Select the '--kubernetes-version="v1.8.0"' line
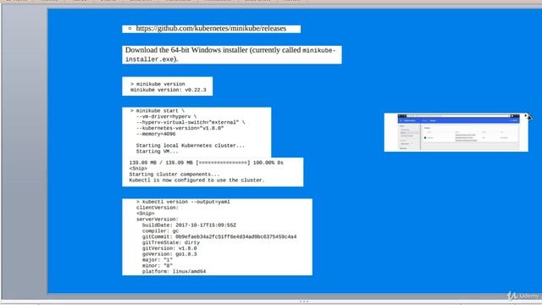542x305 pixels. point(180,128)
